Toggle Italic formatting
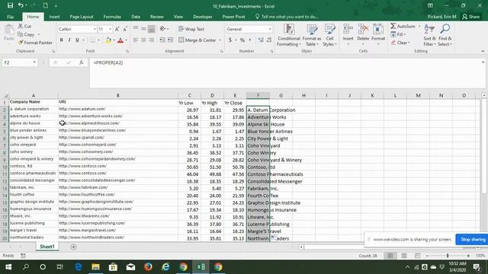488x274 pixels. coord(69,40)
